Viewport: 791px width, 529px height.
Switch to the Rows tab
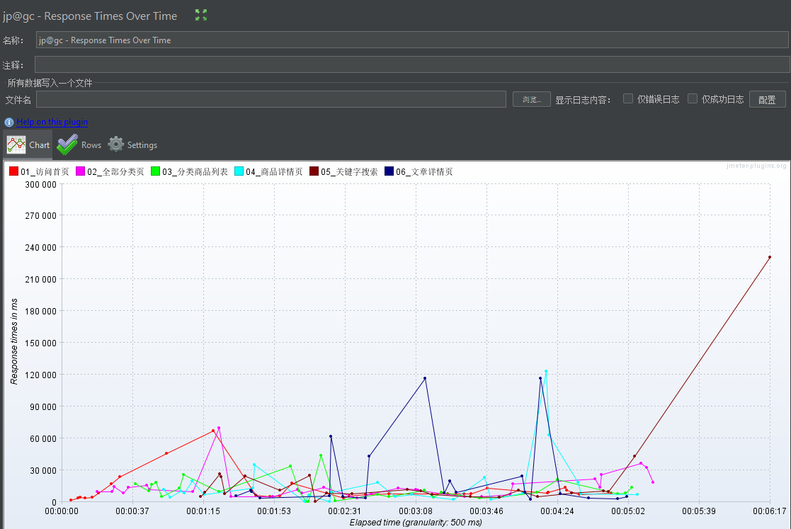(x=79, y=144)
